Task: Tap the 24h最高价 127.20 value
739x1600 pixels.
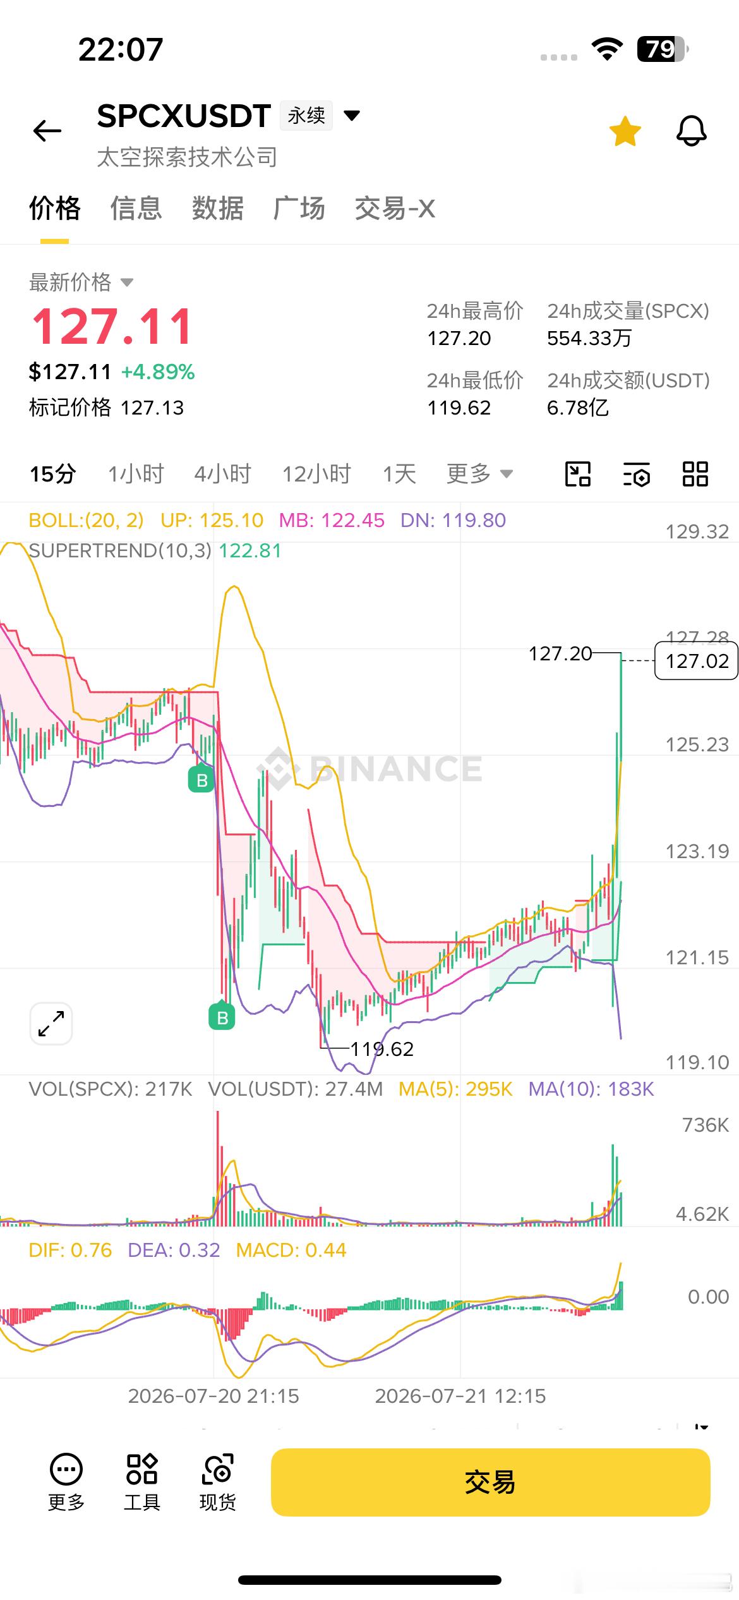Action: (x=459, y=338)
